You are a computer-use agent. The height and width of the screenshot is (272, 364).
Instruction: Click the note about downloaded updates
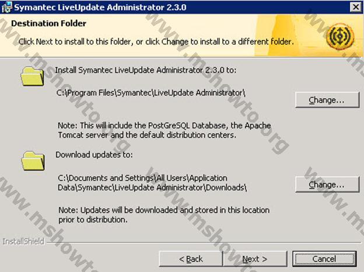click(164, 215)
